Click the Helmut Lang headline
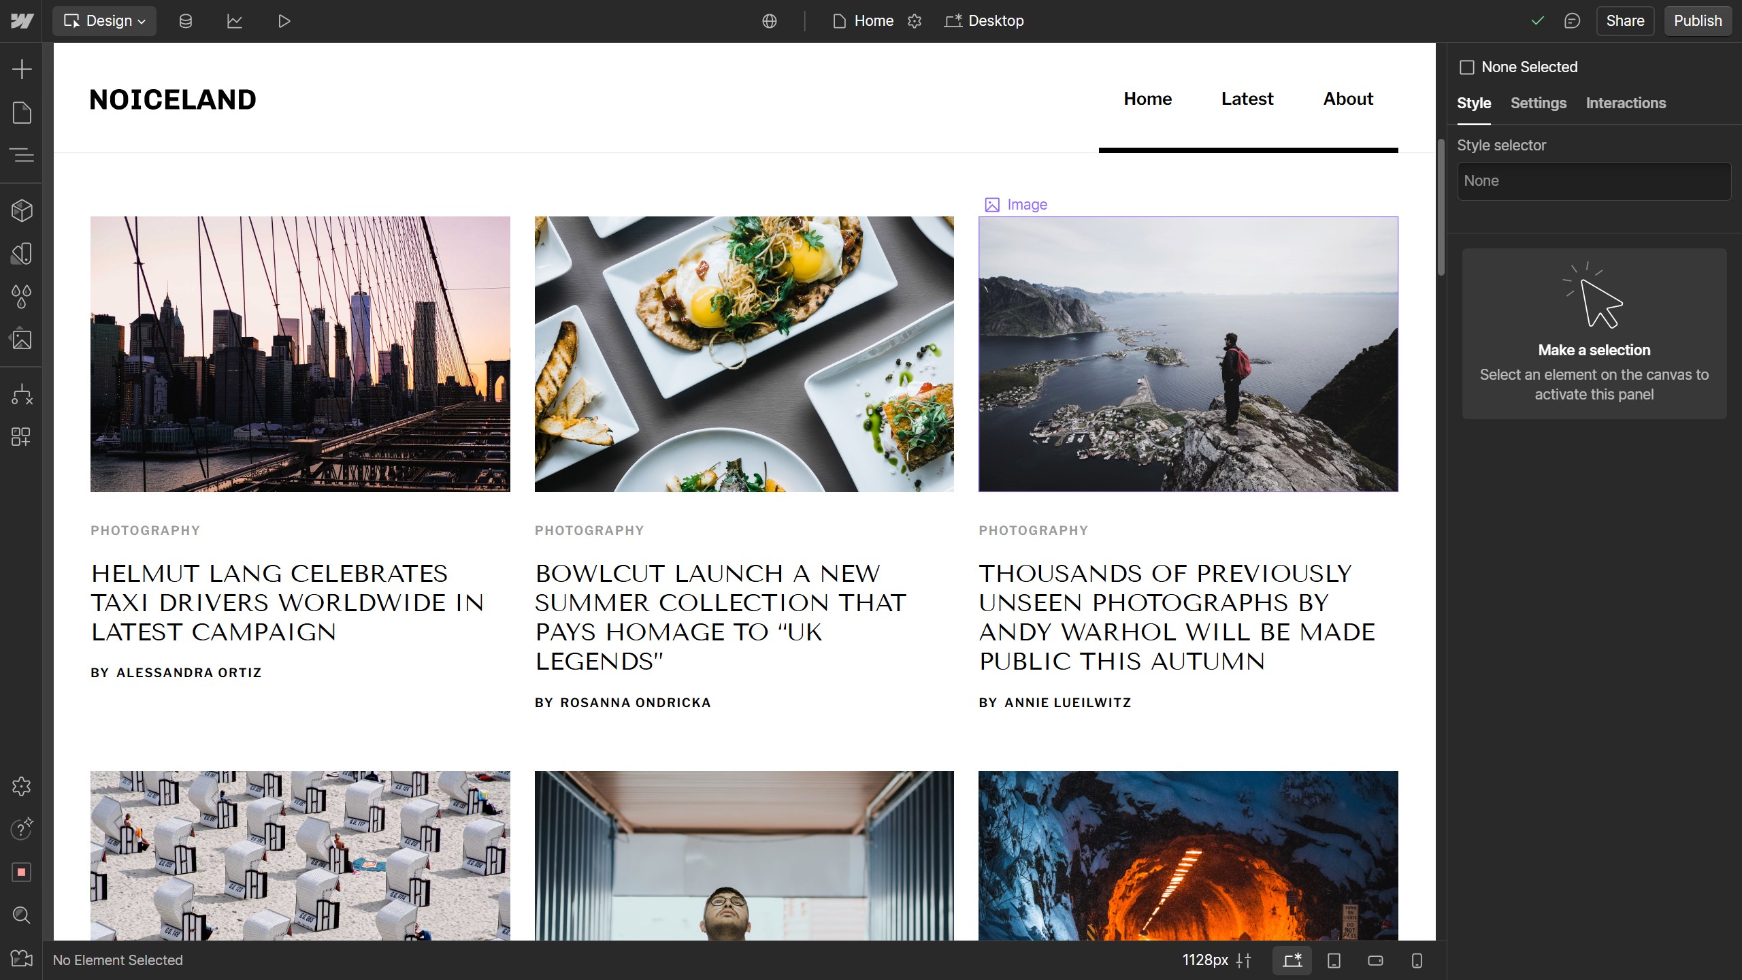The height and width of the screenshot is (980, 1742). pos(288,603)
